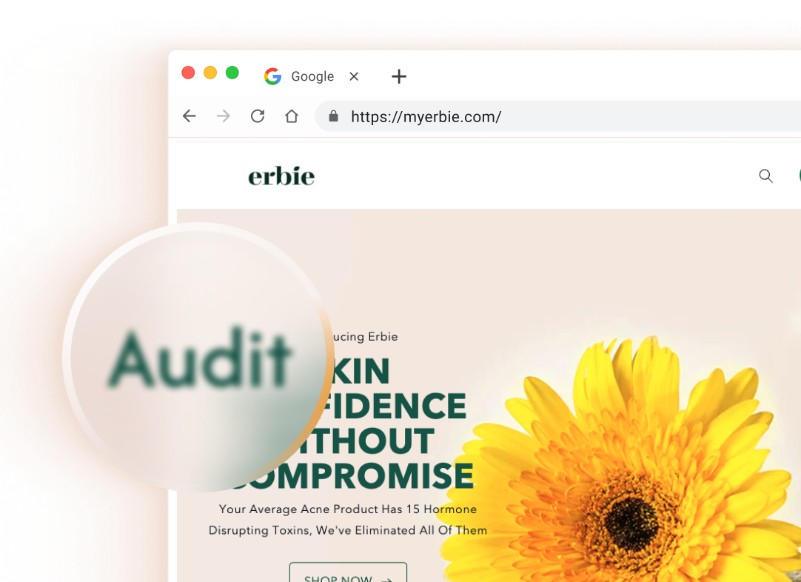Open the browser home page icon

click(x=292, y=116)
